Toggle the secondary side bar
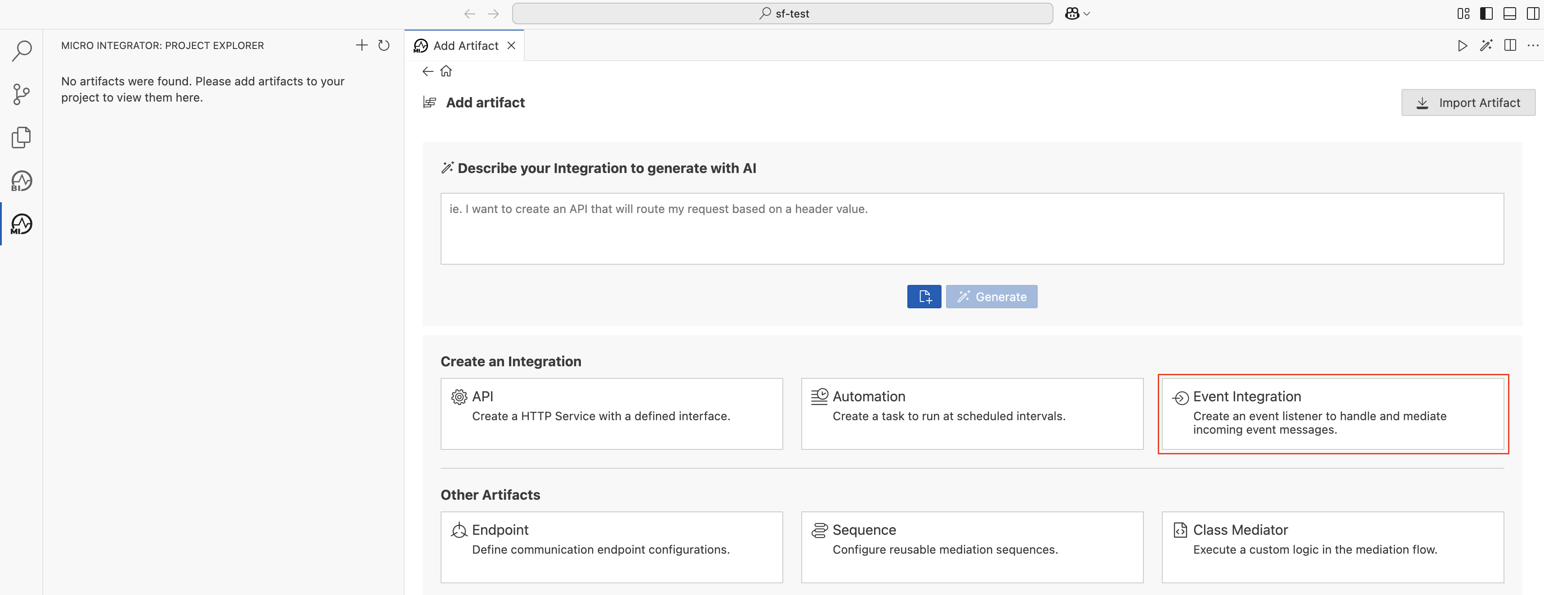The width and height of the screenshot is (1544, 595). pyautogui.click(x=1533, y=13)
